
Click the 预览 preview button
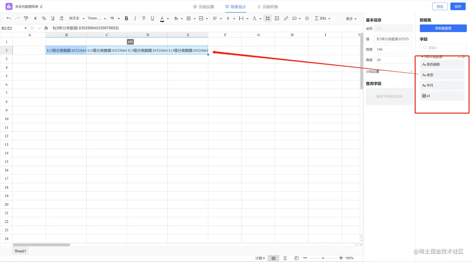[440, 7]
